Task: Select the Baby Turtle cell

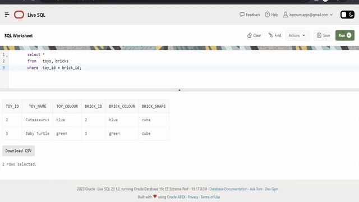Action: [x=38, y=134]
